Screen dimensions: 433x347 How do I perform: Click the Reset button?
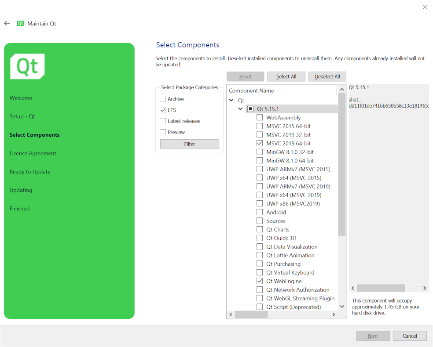point(245,76)
